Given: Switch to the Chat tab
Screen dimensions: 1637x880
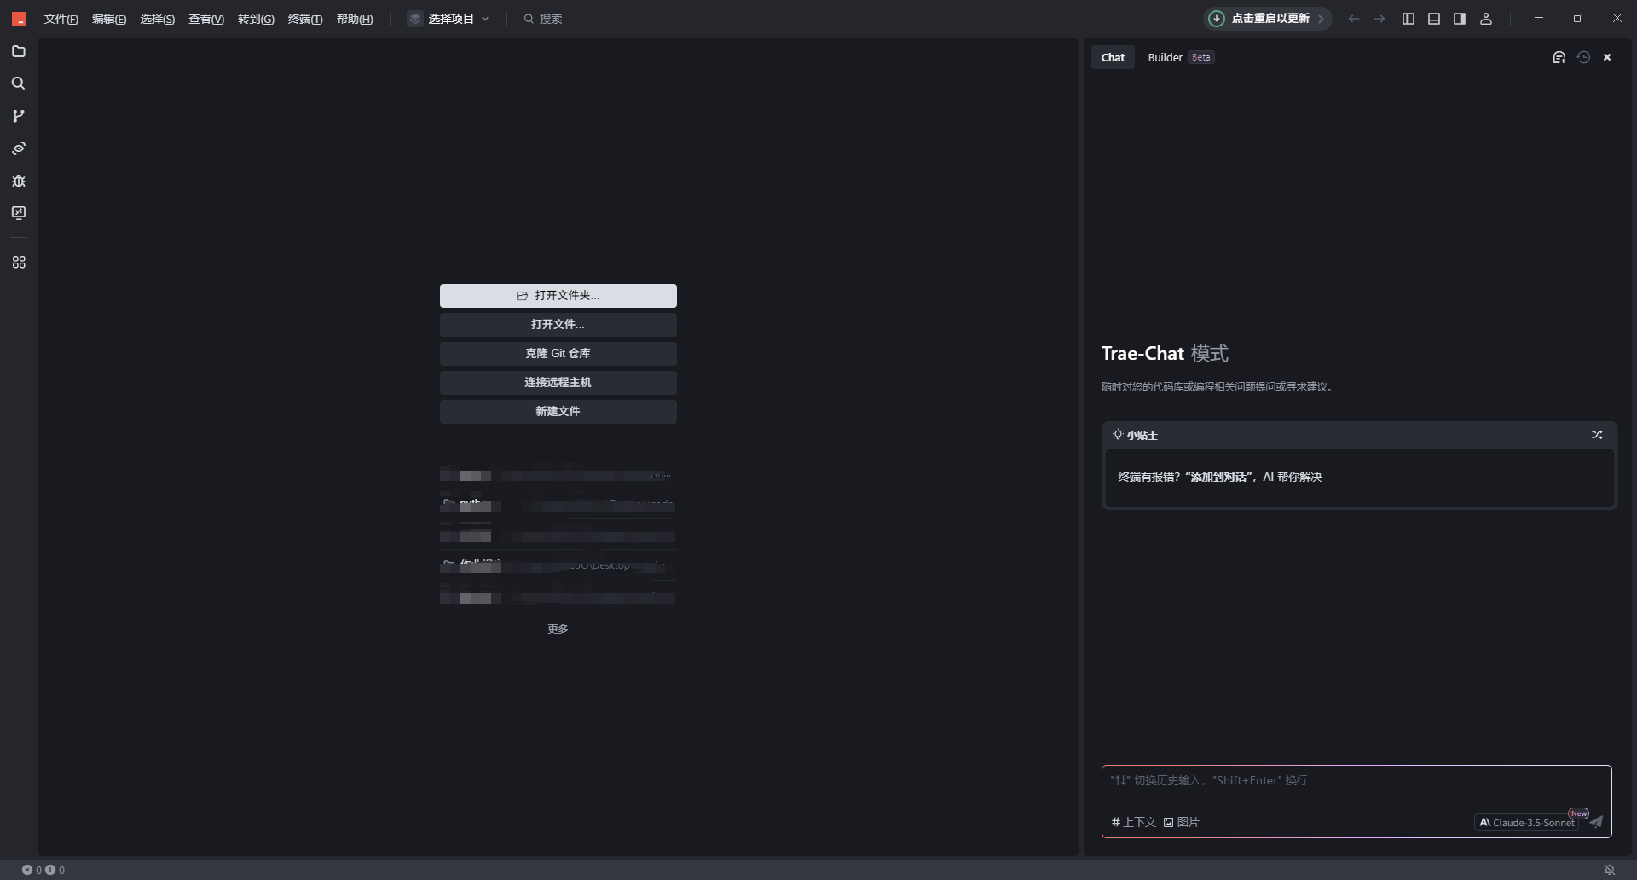Looking at the screenshot, I should tap(1113, 57).
